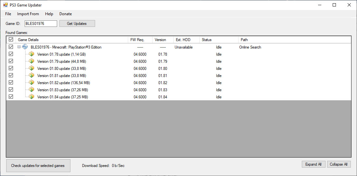357x176 pixels.
Task: Click the Idle status of Version 01.80
Action: (x=219, y=68)
